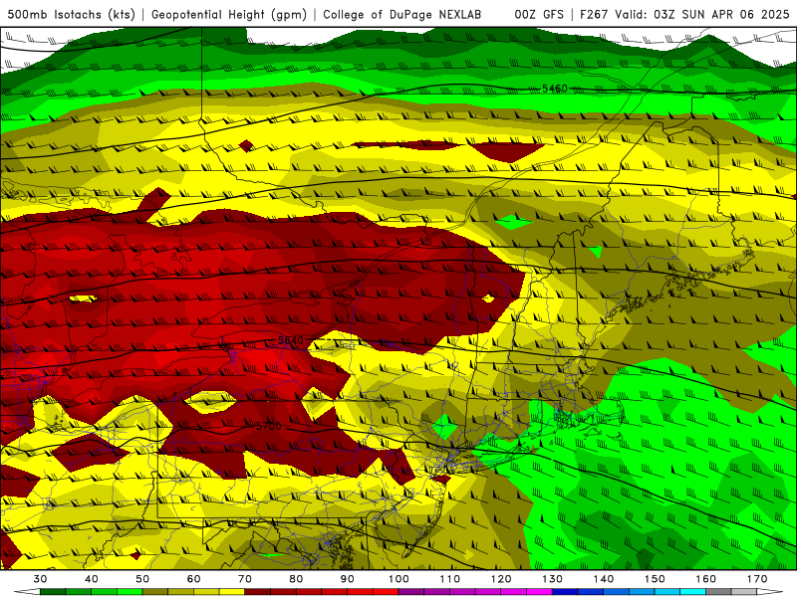
Task: Click the legend value 60
Action: pos(193,579)
